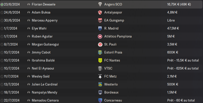Screen dimensions: 203x103
Task: Click the St. Pauli club badge
Action: (100, 44)
